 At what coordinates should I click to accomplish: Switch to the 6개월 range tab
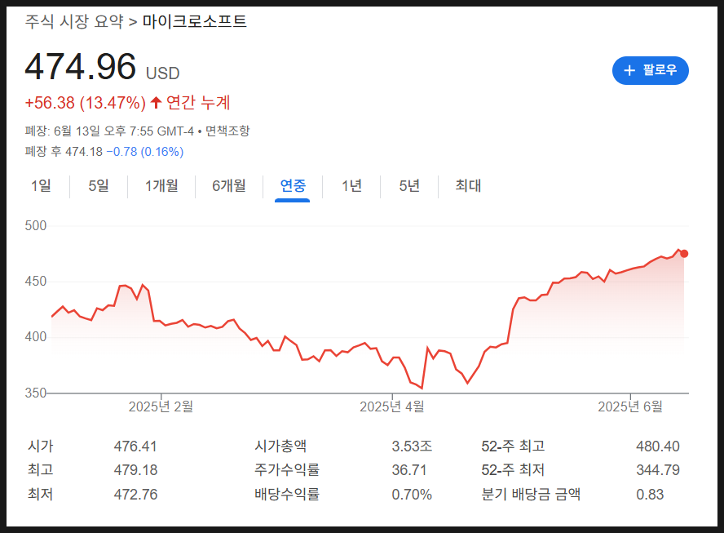pyautogui.click(x=229, y=186)
